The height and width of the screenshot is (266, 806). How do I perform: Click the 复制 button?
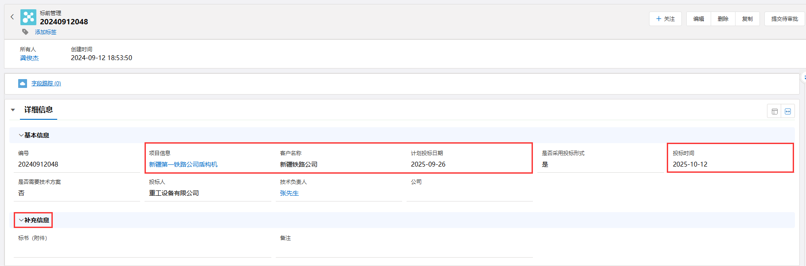747,19
